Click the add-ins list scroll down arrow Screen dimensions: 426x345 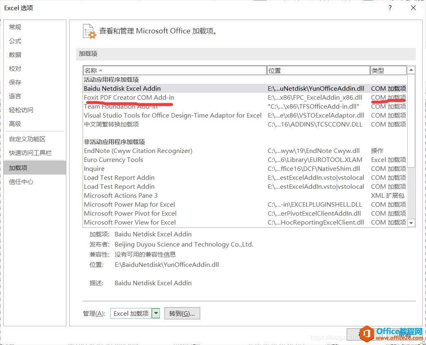[411, 223]
